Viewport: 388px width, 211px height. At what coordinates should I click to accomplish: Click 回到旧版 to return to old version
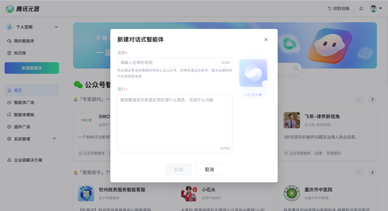pos(338,8)
